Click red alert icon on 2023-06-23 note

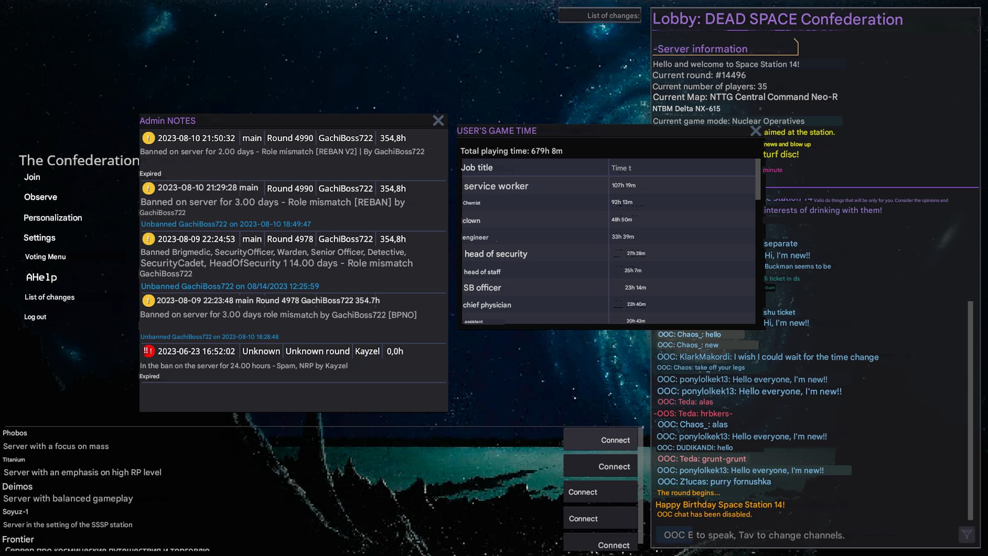point(148,351)
